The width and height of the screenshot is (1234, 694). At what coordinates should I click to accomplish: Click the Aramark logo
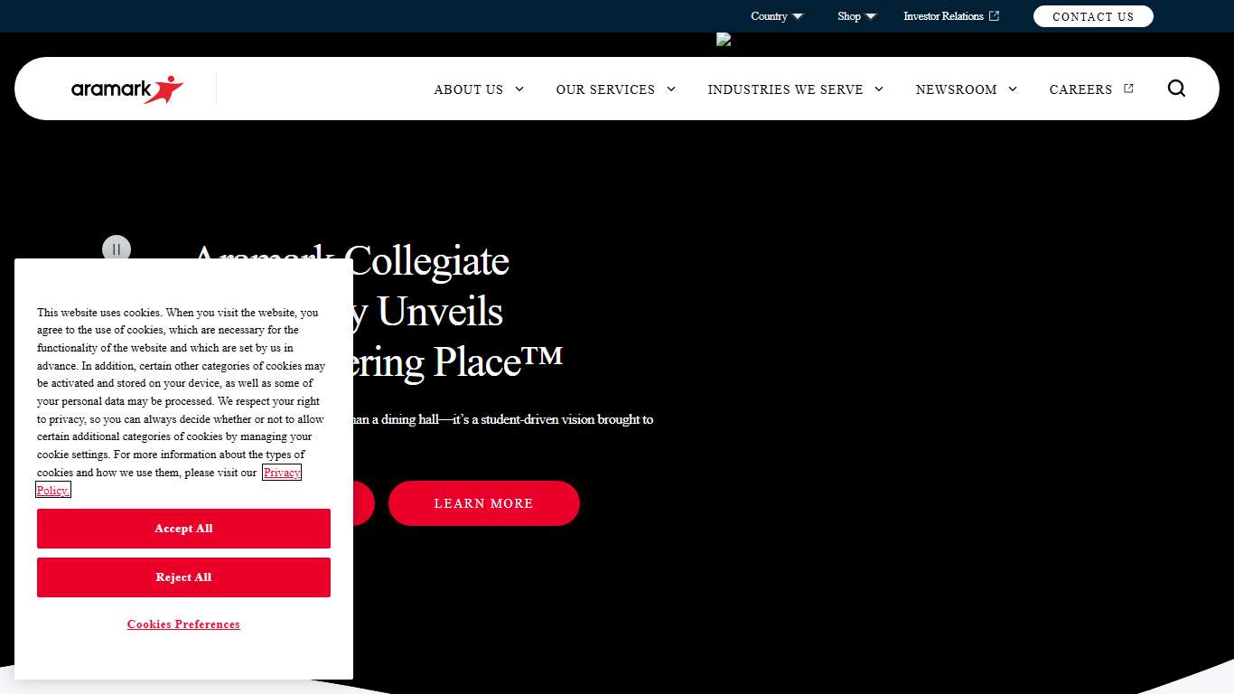pos(127,89)
